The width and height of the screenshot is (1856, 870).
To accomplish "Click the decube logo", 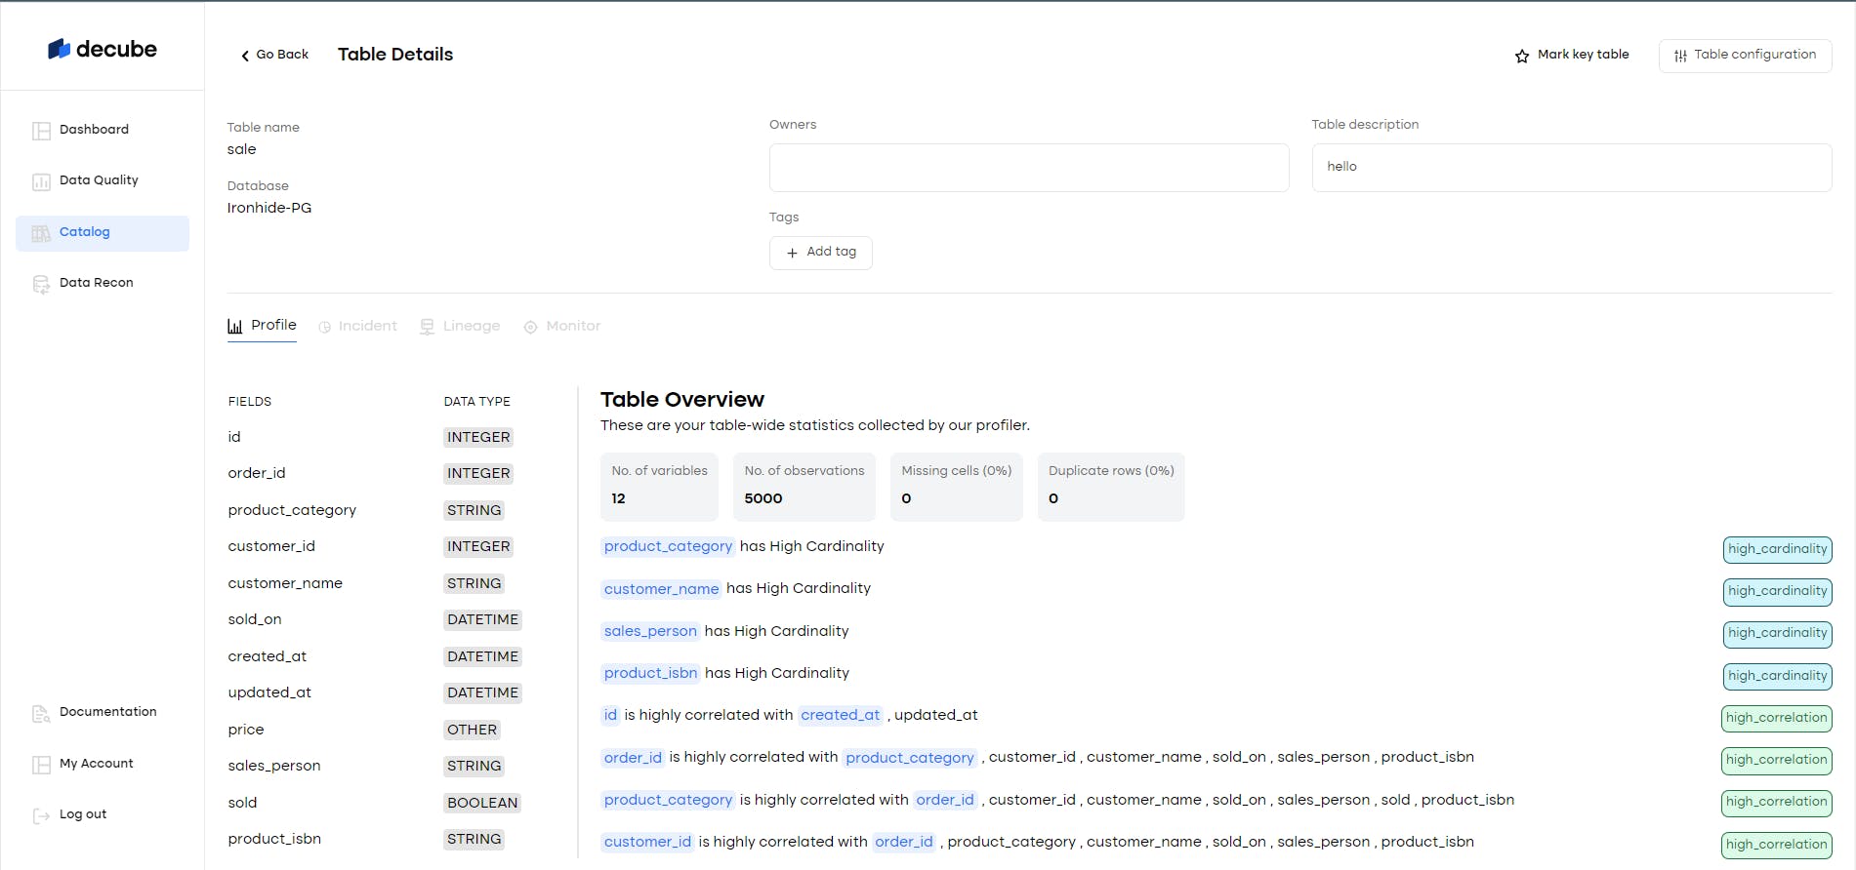I will [x=103, y=49].
